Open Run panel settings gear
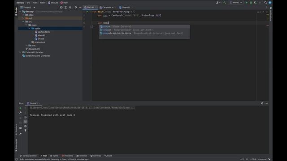This screenshot has height=161, width=287. pos(262,103)
